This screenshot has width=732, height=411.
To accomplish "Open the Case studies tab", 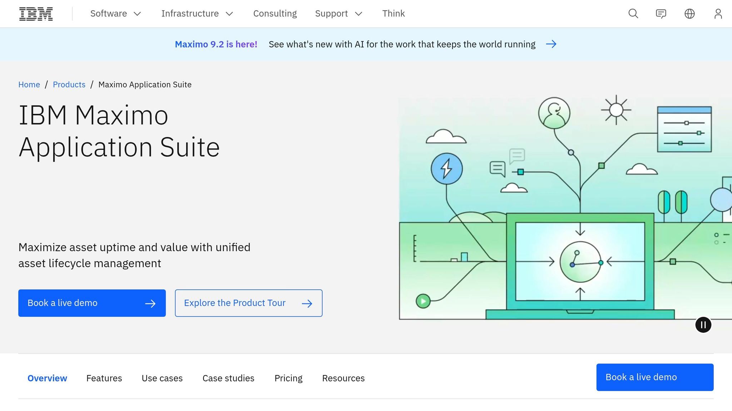I will (228, 378).
